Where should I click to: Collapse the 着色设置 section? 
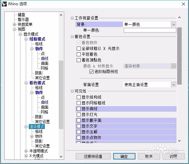(72, 37)
